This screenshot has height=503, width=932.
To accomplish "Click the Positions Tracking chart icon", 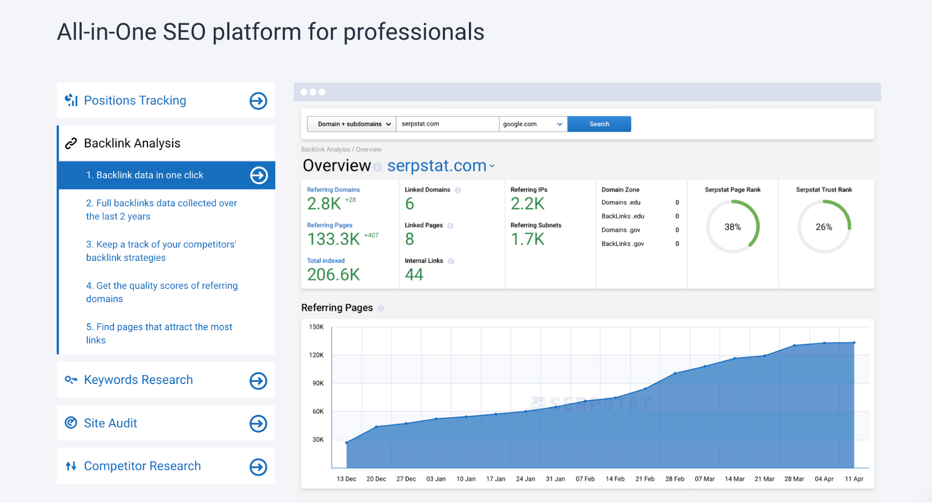I will point(71,100).
